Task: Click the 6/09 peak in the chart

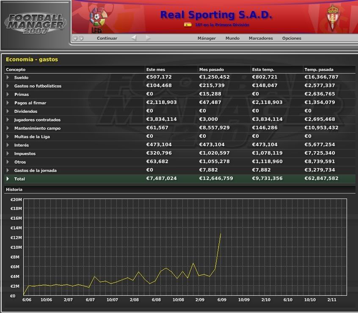Action: coord(220,233)
